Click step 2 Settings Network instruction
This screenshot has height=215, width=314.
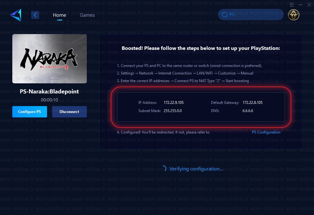185,73
